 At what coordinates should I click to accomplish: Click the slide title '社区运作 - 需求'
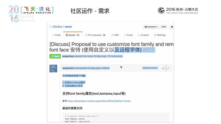point(90,11)
